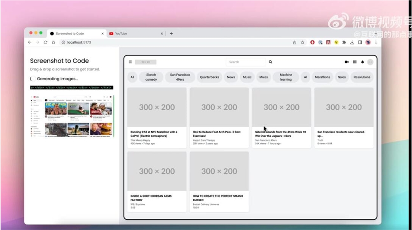Select the Machine learning chip
412x230 pixels.
(286, 77)
